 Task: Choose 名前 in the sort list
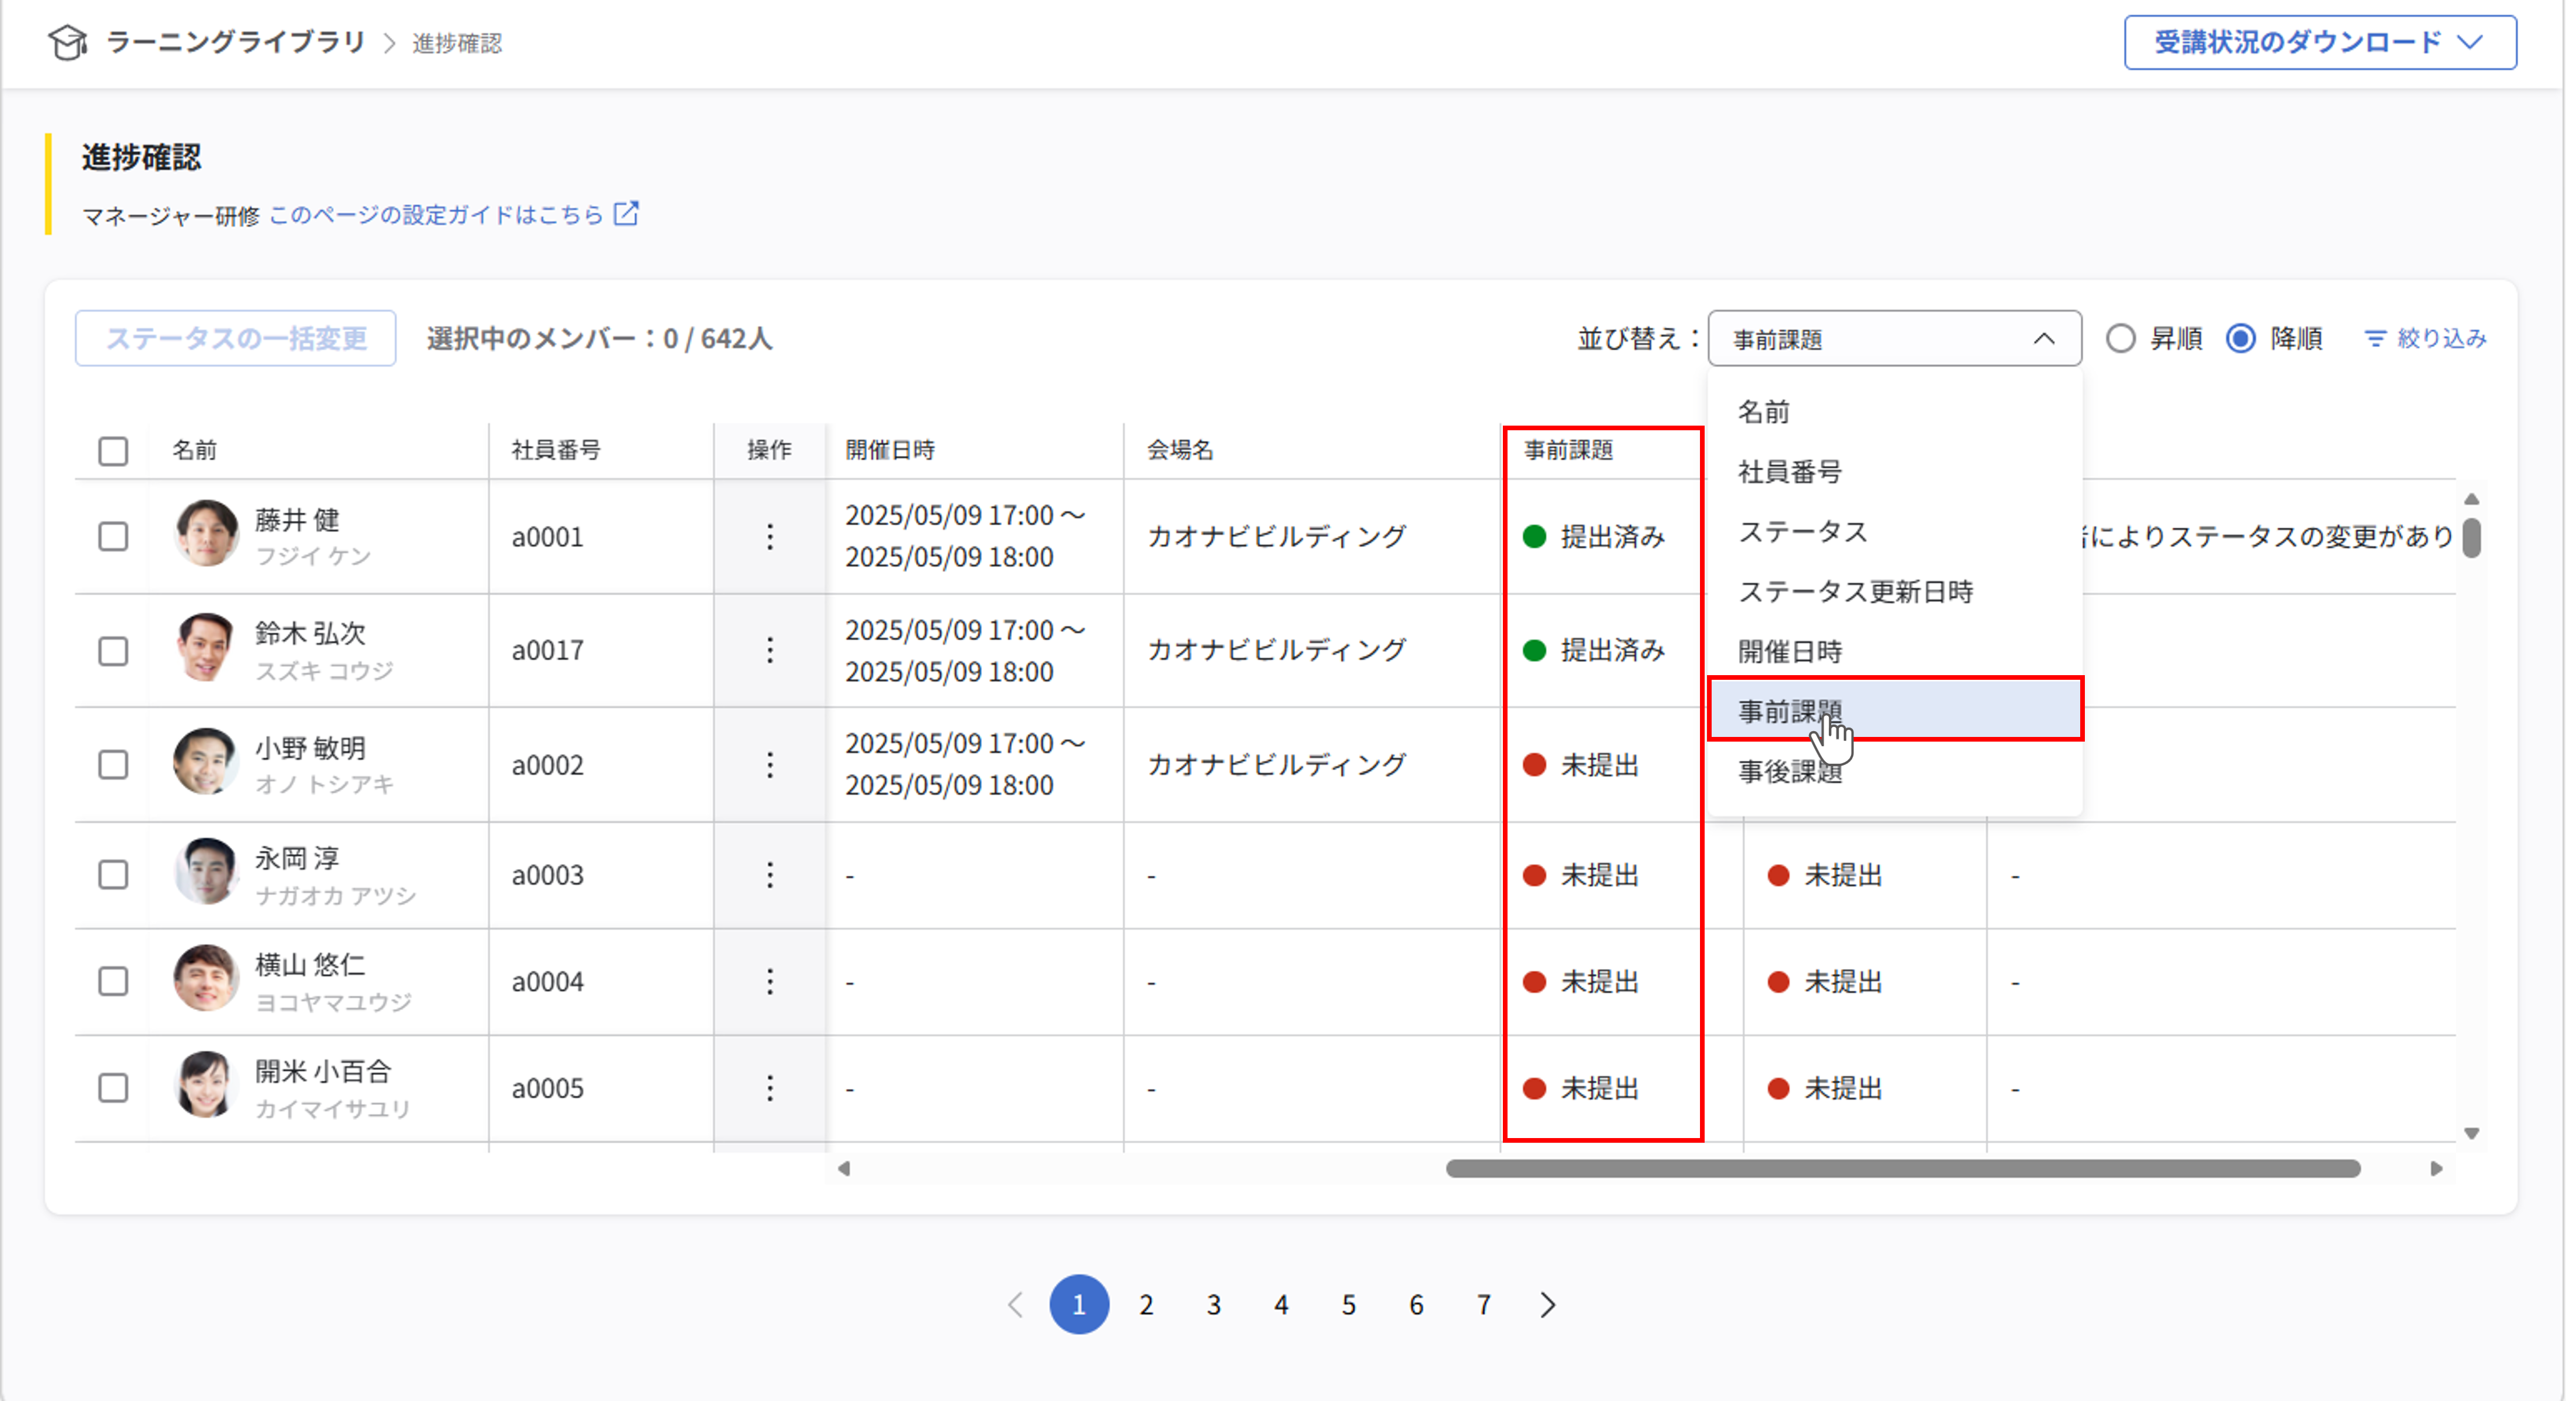pos(1895,412)
